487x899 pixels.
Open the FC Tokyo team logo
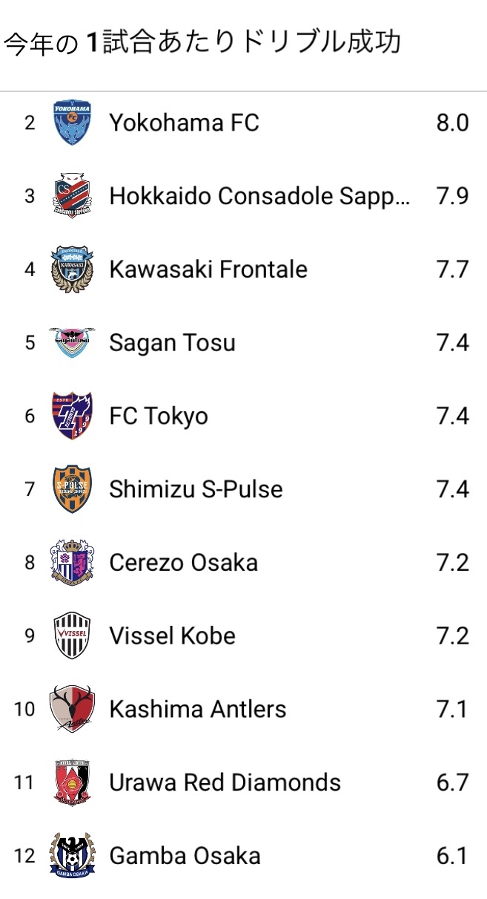point(72,416)
